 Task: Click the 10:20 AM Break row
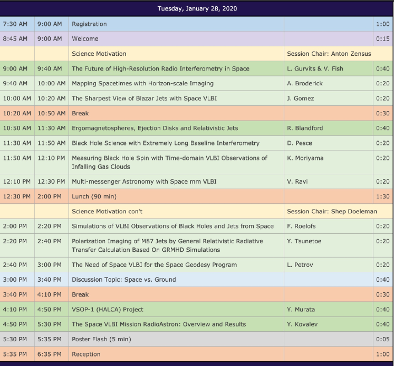[80, 113]
